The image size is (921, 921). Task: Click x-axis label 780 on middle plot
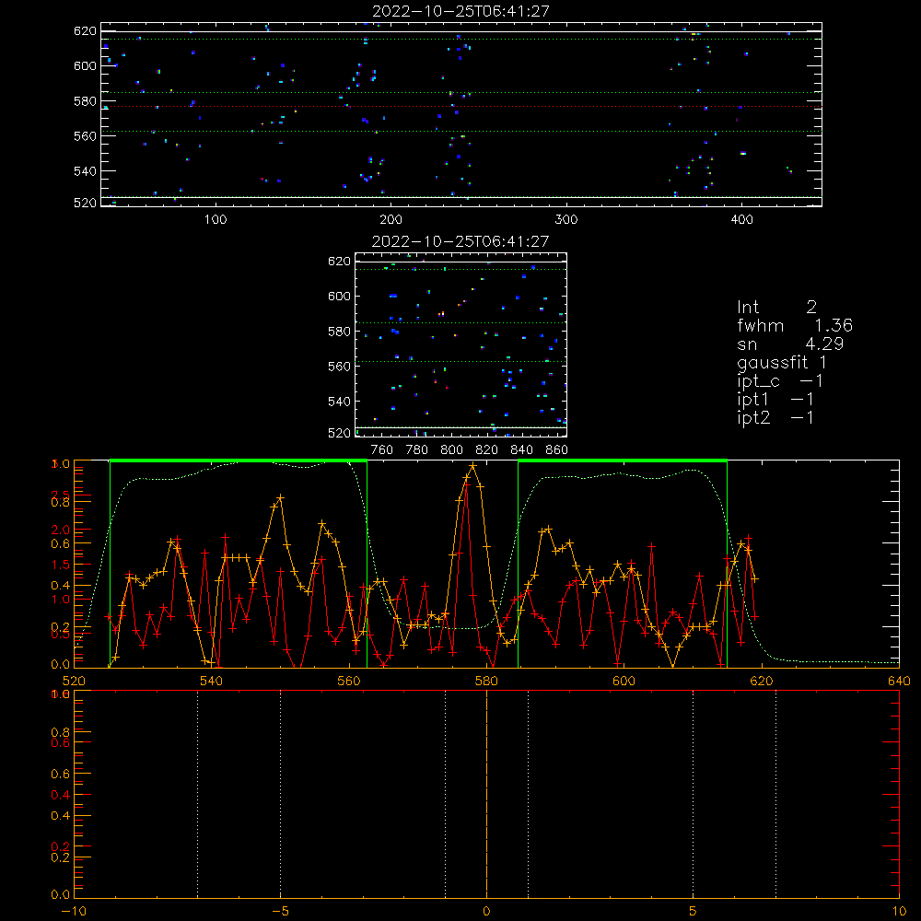click(417, 450)
